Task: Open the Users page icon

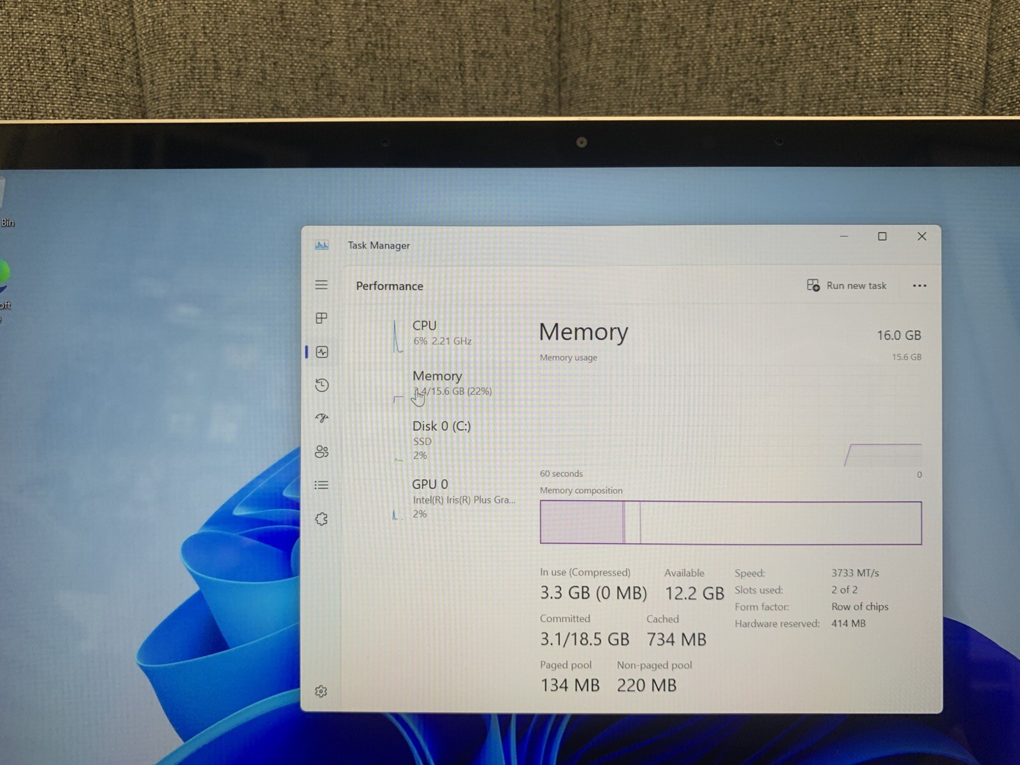Action: point(322,451)
